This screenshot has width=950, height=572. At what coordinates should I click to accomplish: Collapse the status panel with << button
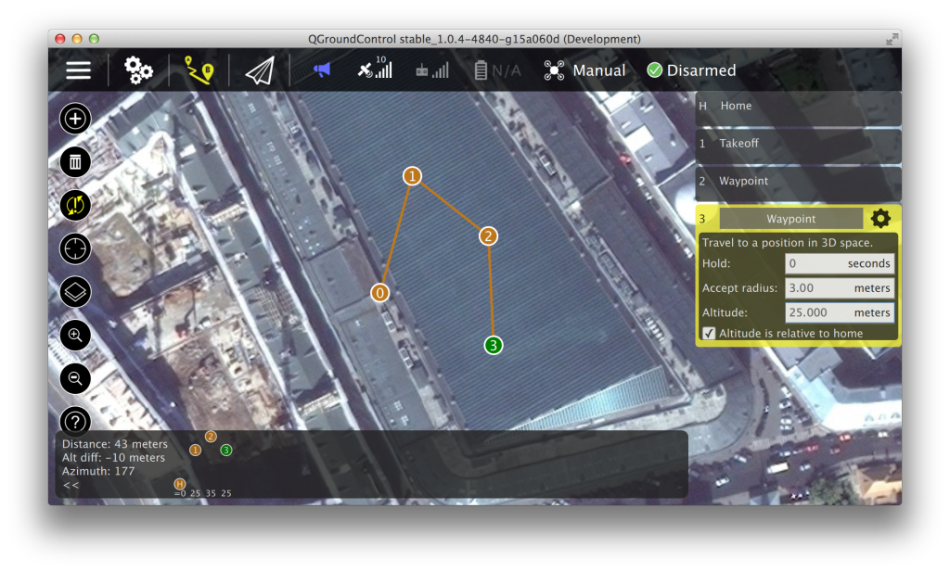click(71, 485)
